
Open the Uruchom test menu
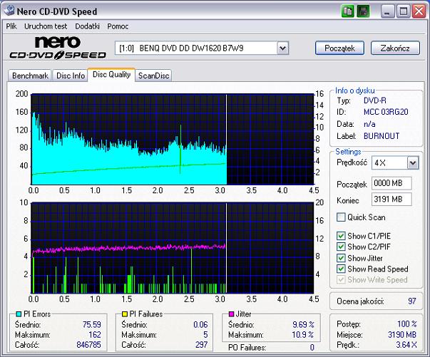[46, 26]
